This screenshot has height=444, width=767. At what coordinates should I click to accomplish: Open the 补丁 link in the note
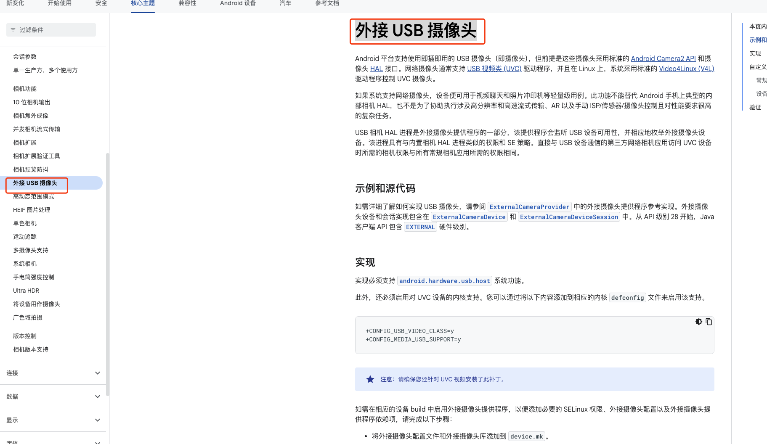pos(495,379)
